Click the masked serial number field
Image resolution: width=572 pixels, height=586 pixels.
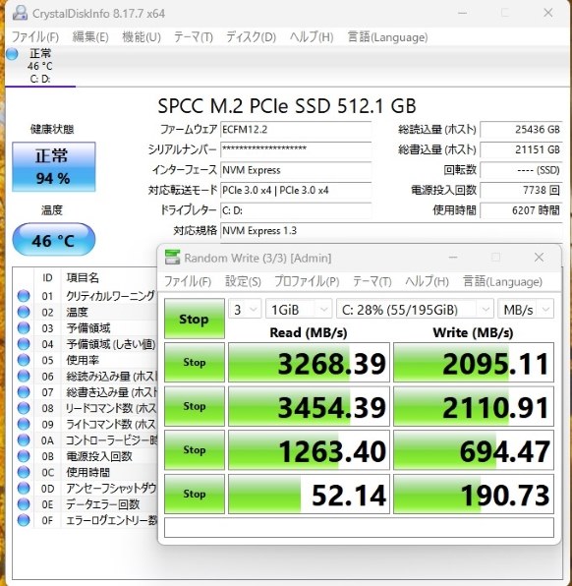296,149
